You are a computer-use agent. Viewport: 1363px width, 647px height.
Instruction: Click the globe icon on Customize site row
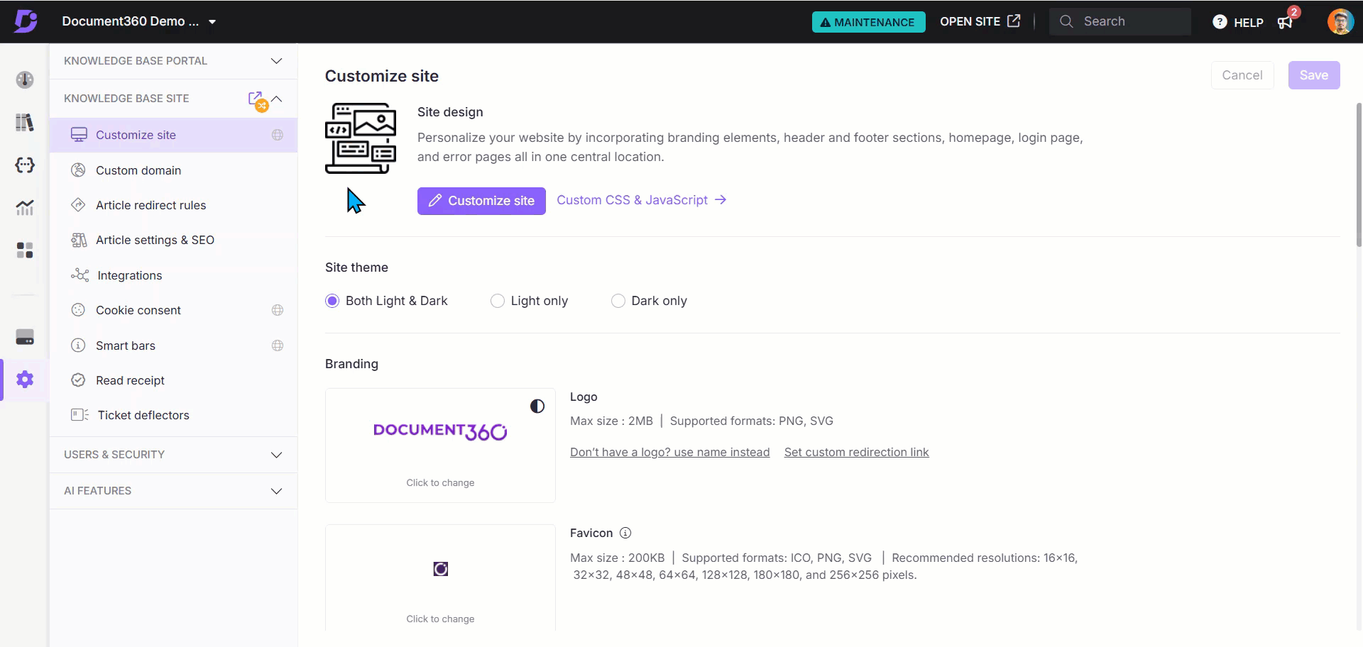coord(278,135)
